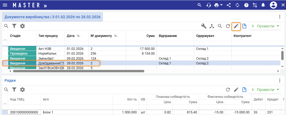Open filter funnel in documents panel
The width and height of the screenshot is (286, 115).
[x=14, y=26]
